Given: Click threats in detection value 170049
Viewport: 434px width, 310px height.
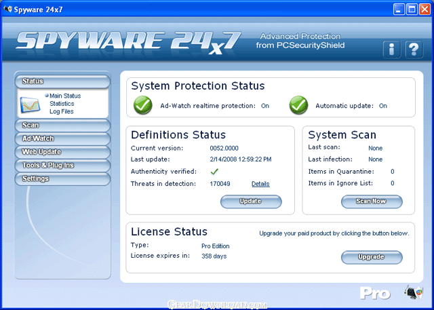Looking at the screenshot, I should (220, 184).
